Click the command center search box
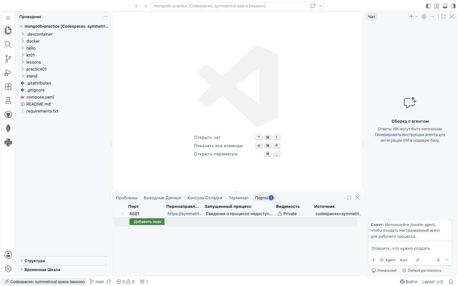 [229, 6]
